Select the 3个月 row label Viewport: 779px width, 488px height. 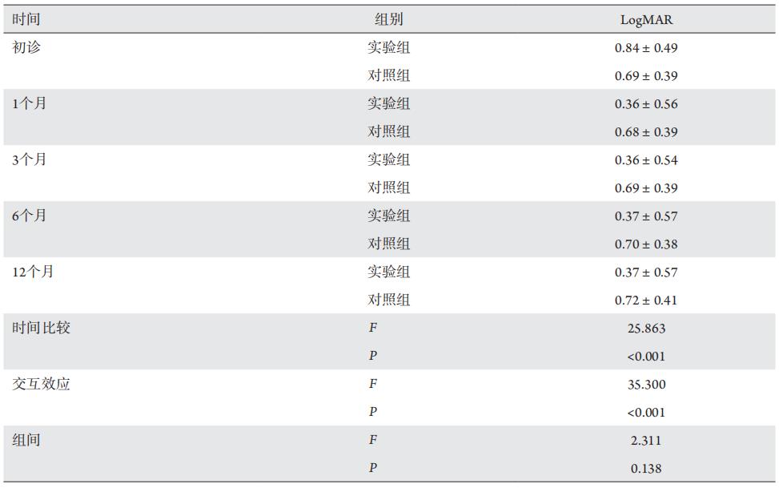click(30, 160)
